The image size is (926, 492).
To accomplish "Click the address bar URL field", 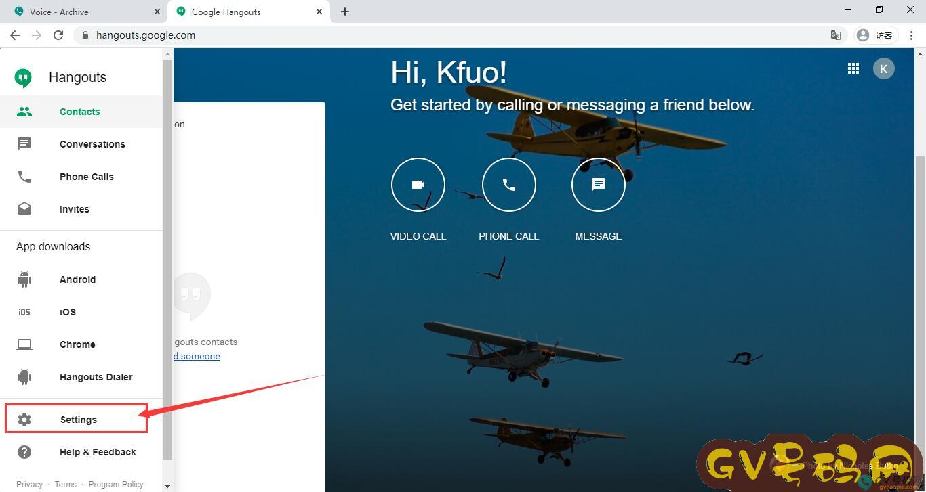I will click(407, 35).
